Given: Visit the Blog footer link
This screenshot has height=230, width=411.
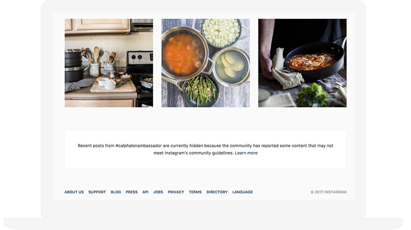Looking at the screenshot, I should [x=116, y=192].
